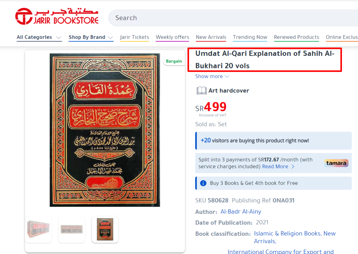Open the Shop By Brand dropdown
Viewport: 358px width, 254px height.
[91, 37]
